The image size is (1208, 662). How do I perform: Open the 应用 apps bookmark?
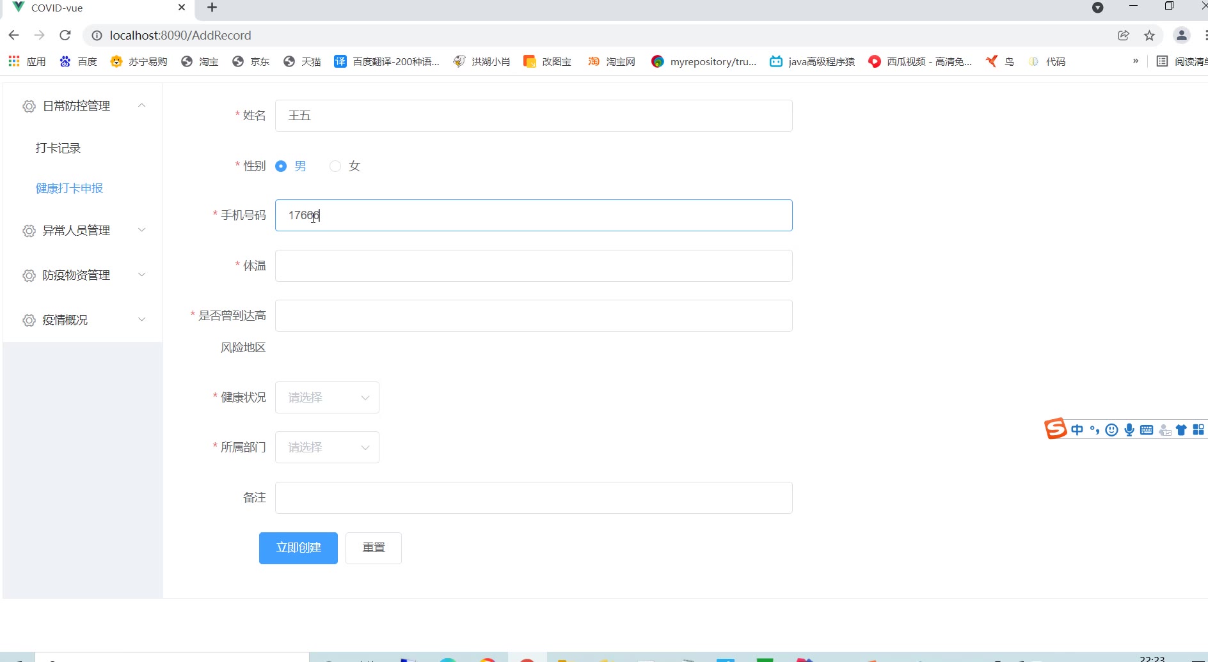tap(27, 61)
